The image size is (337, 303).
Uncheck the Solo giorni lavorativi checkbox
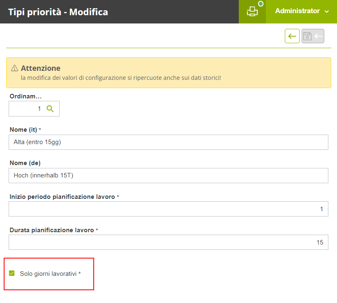click(12, 273)
